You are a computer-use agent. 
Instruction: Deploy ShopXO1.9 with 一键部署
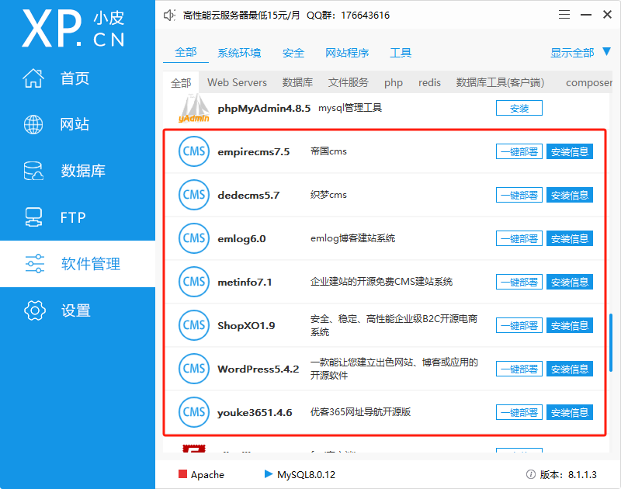(x=519, y=325)
